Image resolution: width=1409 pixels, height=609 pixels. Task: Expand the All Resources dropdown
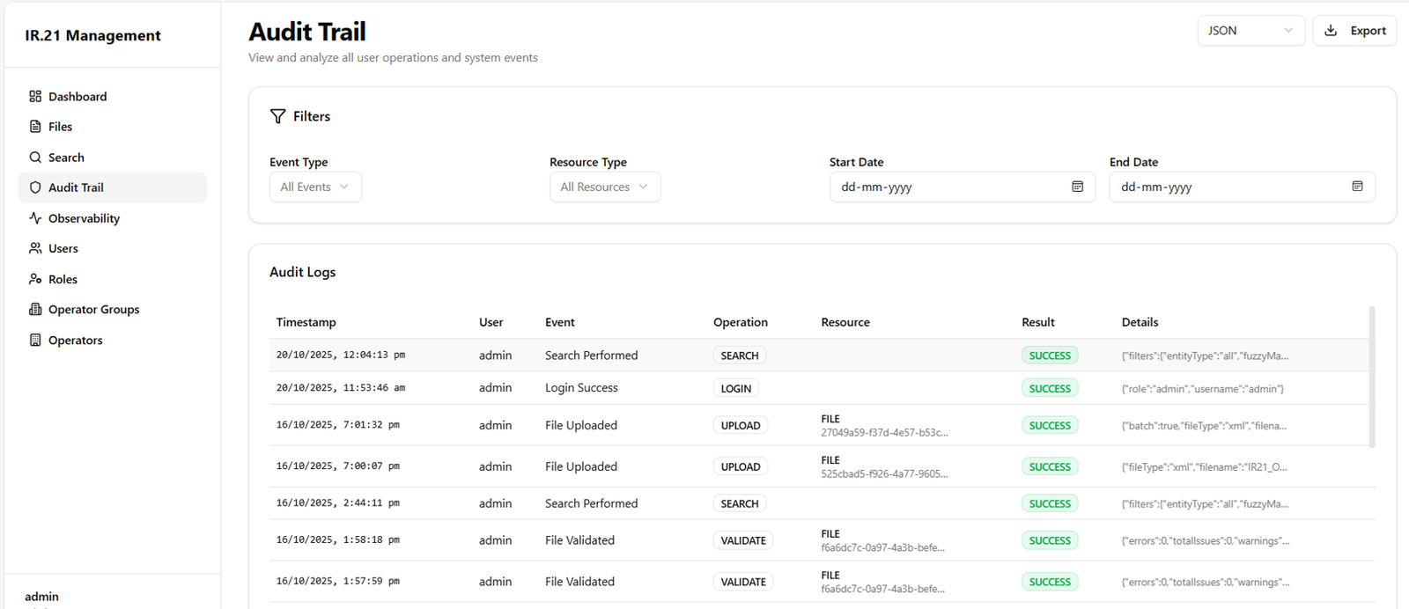[x=605, y=187]
